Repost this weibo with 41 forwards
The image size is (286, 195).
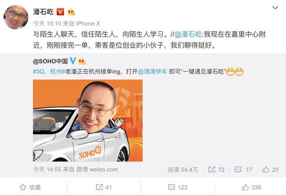(104, 187)
